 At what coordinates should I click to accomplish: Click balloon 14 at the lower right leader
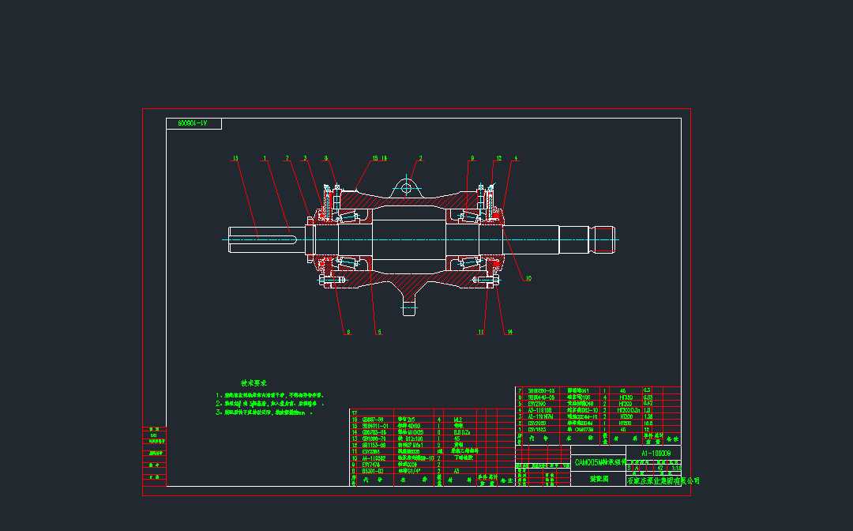[x=509, y=332]
